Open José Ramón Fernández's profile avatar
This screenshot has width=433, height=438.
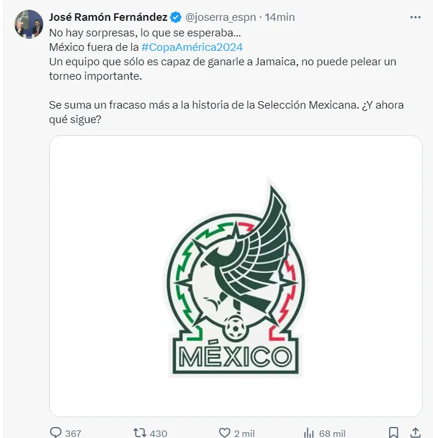[x=28, y=24]
